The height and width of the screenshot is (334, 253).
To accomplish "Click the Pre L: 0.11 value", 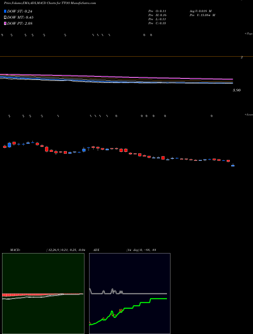I will pyautogui.click(x=157, y=19).
